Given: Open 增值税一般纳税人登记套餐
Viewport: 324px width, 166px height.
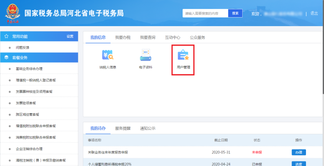Looking at the screenshot, I should point(36,80).
